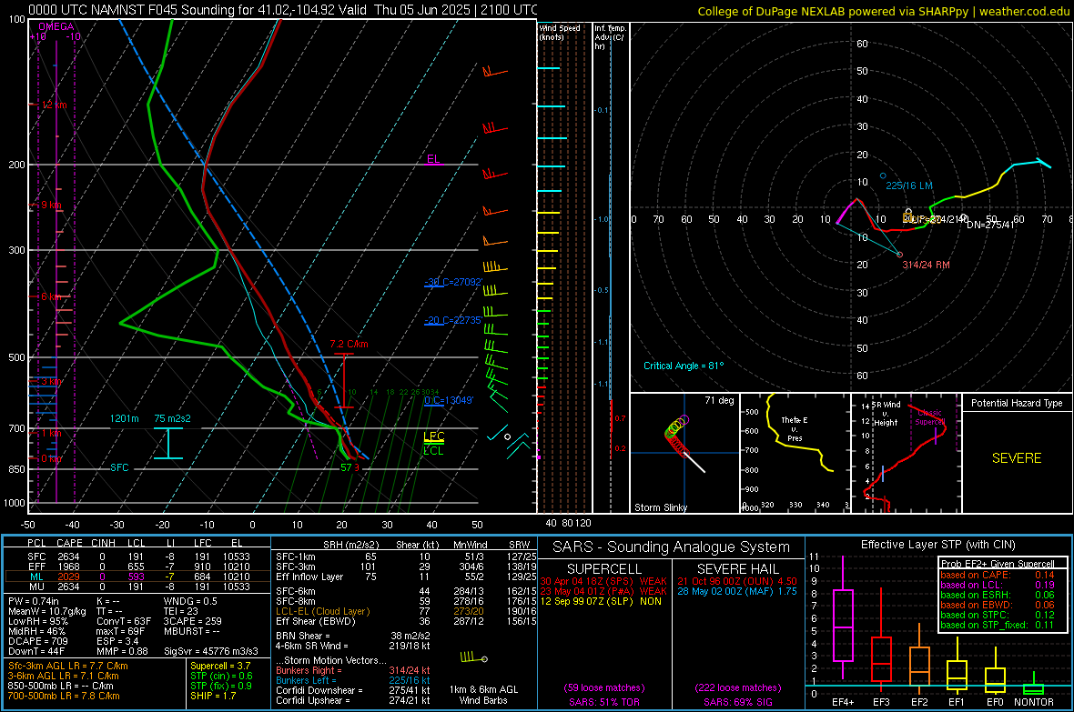Click the yellow SEVERE hazard text
This screenshot has width=1074, height=712.
(x=1017, y=458)
